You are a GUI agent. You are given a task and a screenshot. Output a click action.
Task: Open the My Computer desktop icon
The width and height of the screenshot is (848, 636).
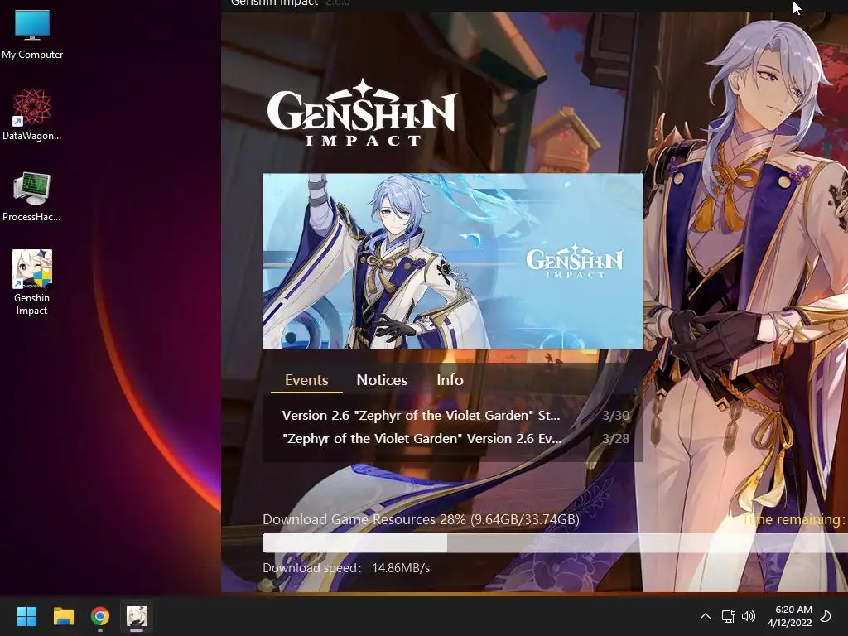tap(32, 35)
